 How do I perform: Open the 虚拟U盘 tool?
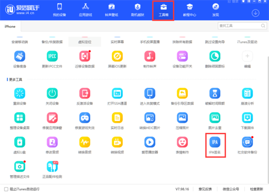pos(20,142)
